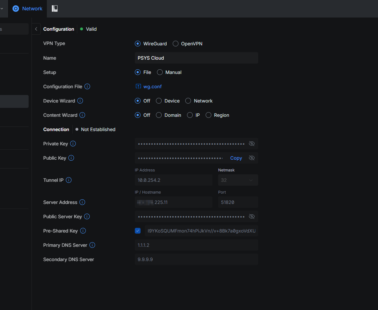Image resolution: width=378 pixels, height=310 pixels.
Task: Click the info icon next to Content Wizard
Action: [82, 115]
